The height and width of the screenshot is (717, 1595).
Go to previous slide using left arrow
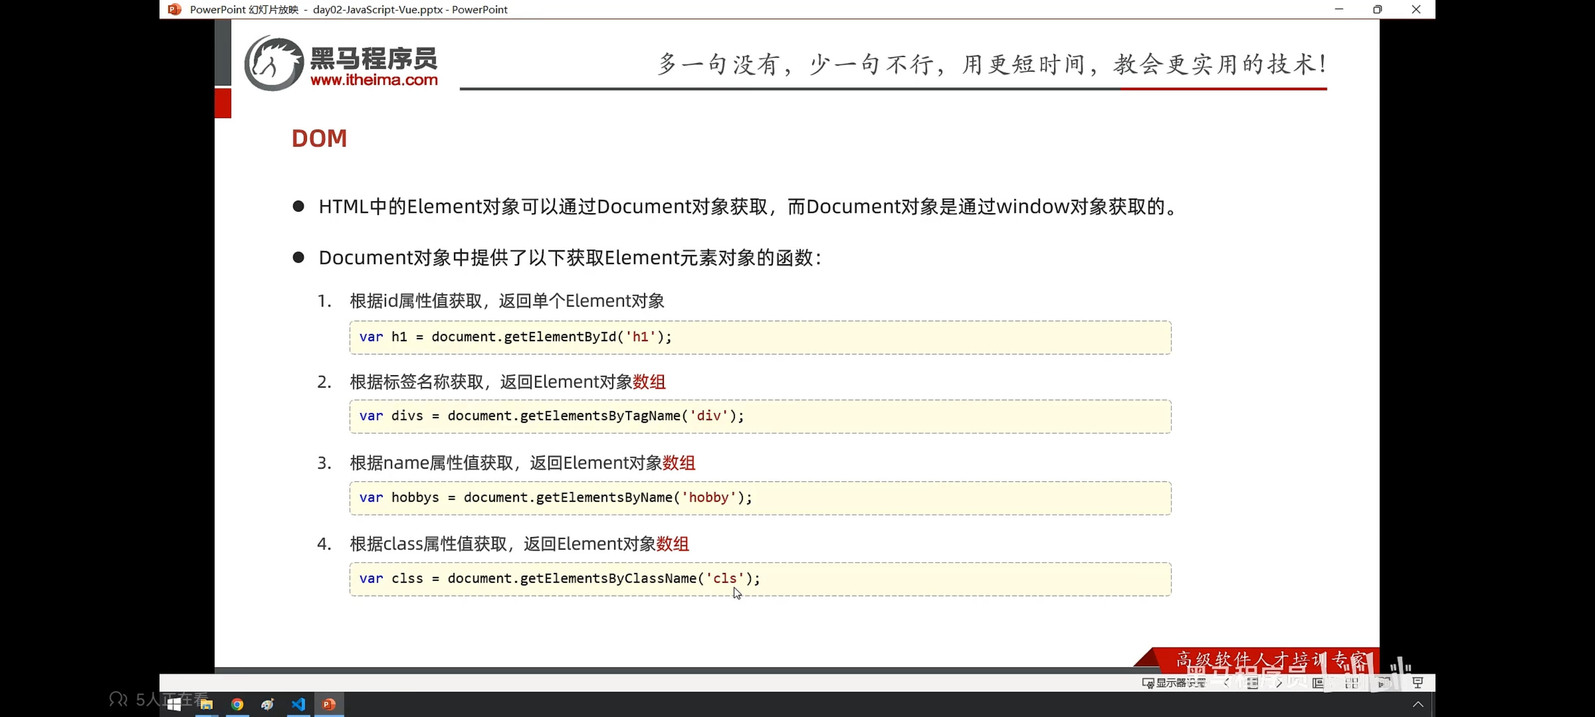[1226, 682]
